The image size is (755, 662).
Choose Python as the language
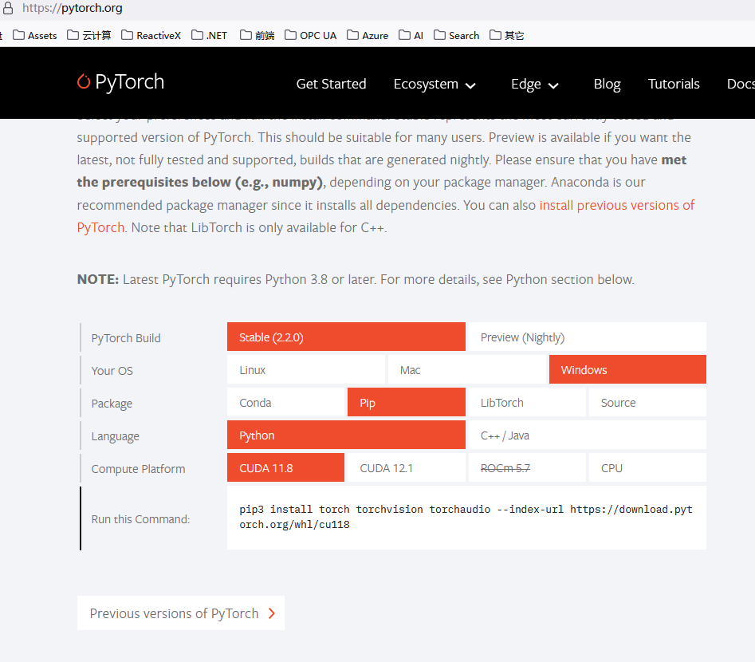pos(346,435)
